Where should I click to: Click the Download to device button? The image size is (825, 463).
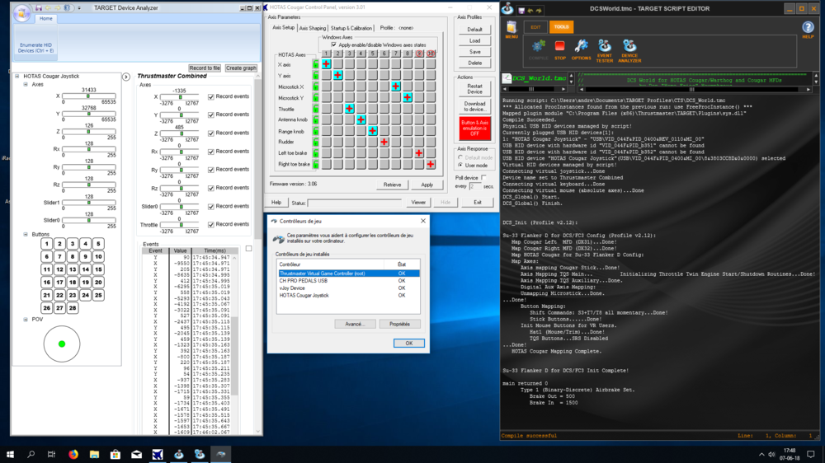(x=474, y=107)
